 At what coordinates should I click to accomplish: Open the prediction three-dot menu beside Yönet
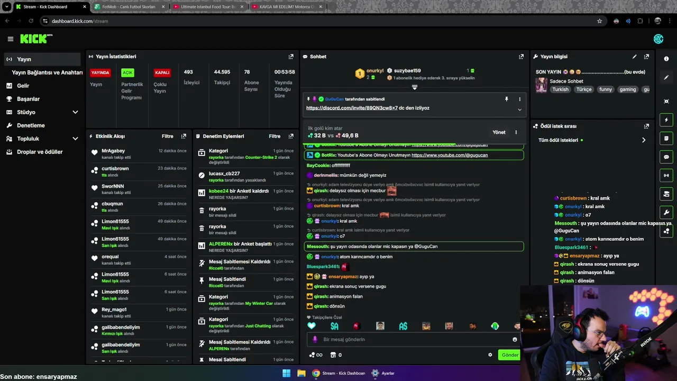[516, 132]
